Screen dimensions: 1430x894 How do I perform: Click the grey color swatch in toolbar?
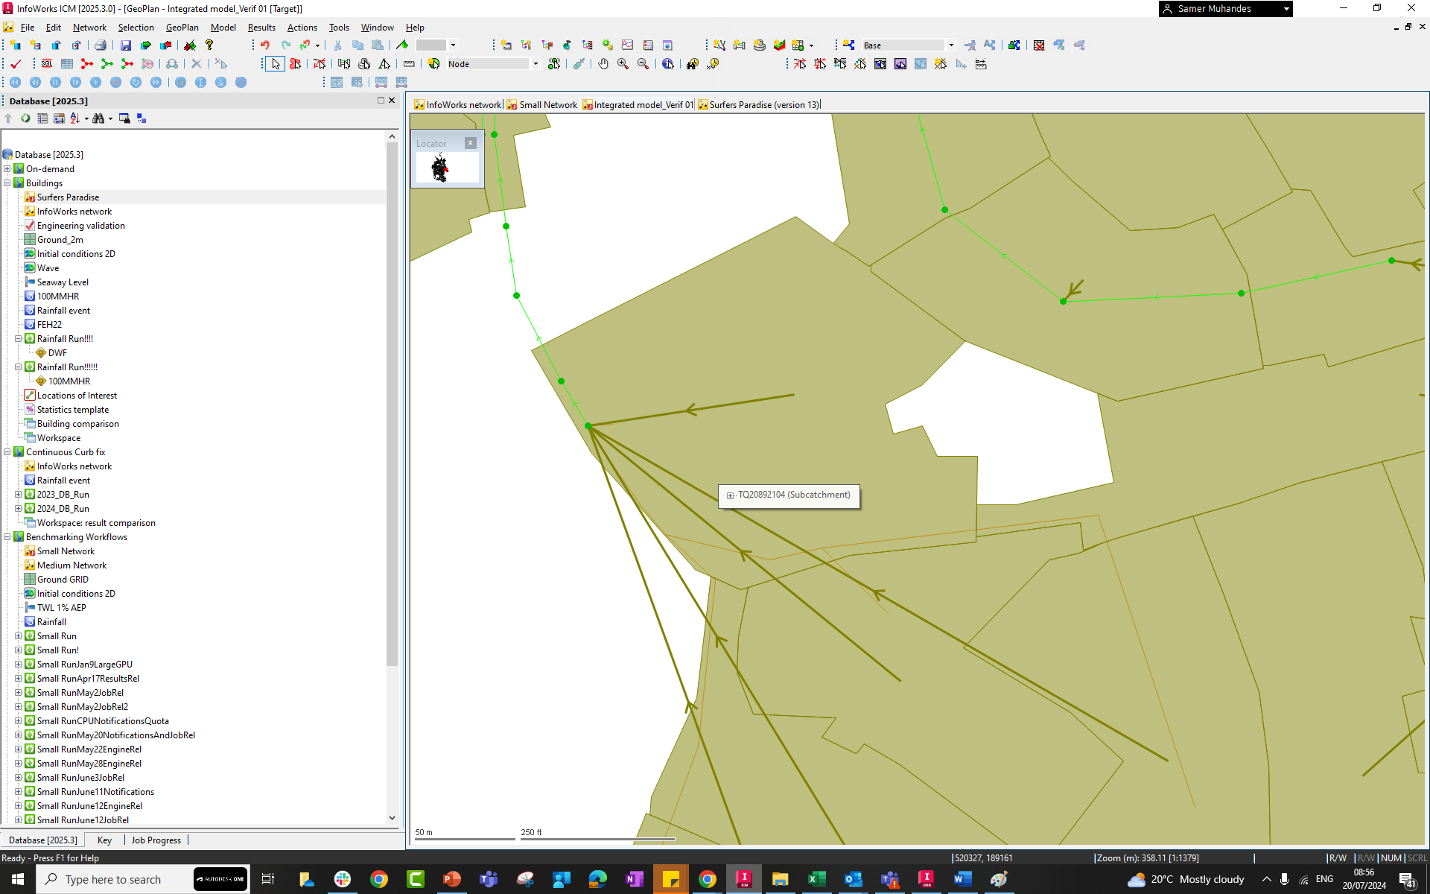click(x=431, y=45)
